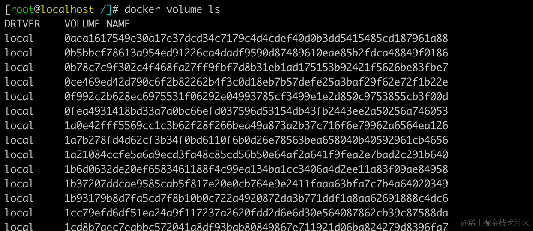533x231 pixels.
Task: Select volume name starting with 1cd8b7aec7ea
Action: (x=256, y=226)
